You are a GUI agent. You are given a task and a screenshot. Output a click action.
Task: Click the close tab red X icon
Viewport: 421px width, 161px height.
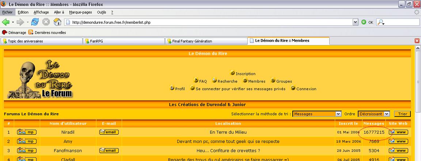pyautogui.click(x=417, y=41)
